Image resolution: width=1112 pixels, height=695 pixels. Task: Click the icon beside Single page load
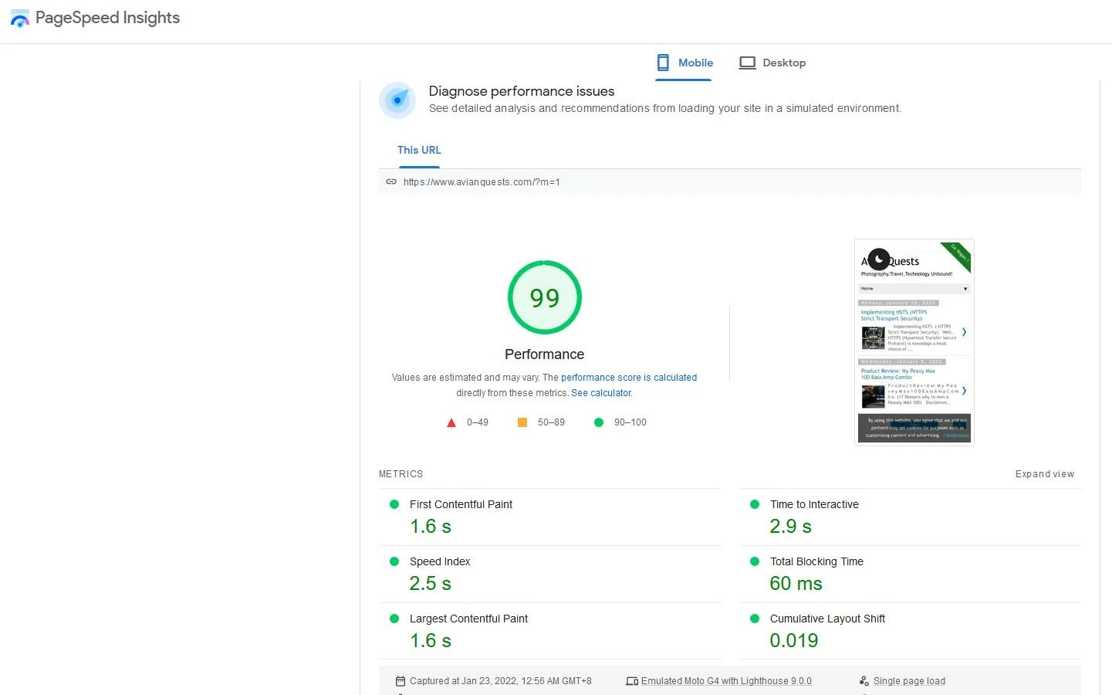pyautogui.click(x=864, y=681)
